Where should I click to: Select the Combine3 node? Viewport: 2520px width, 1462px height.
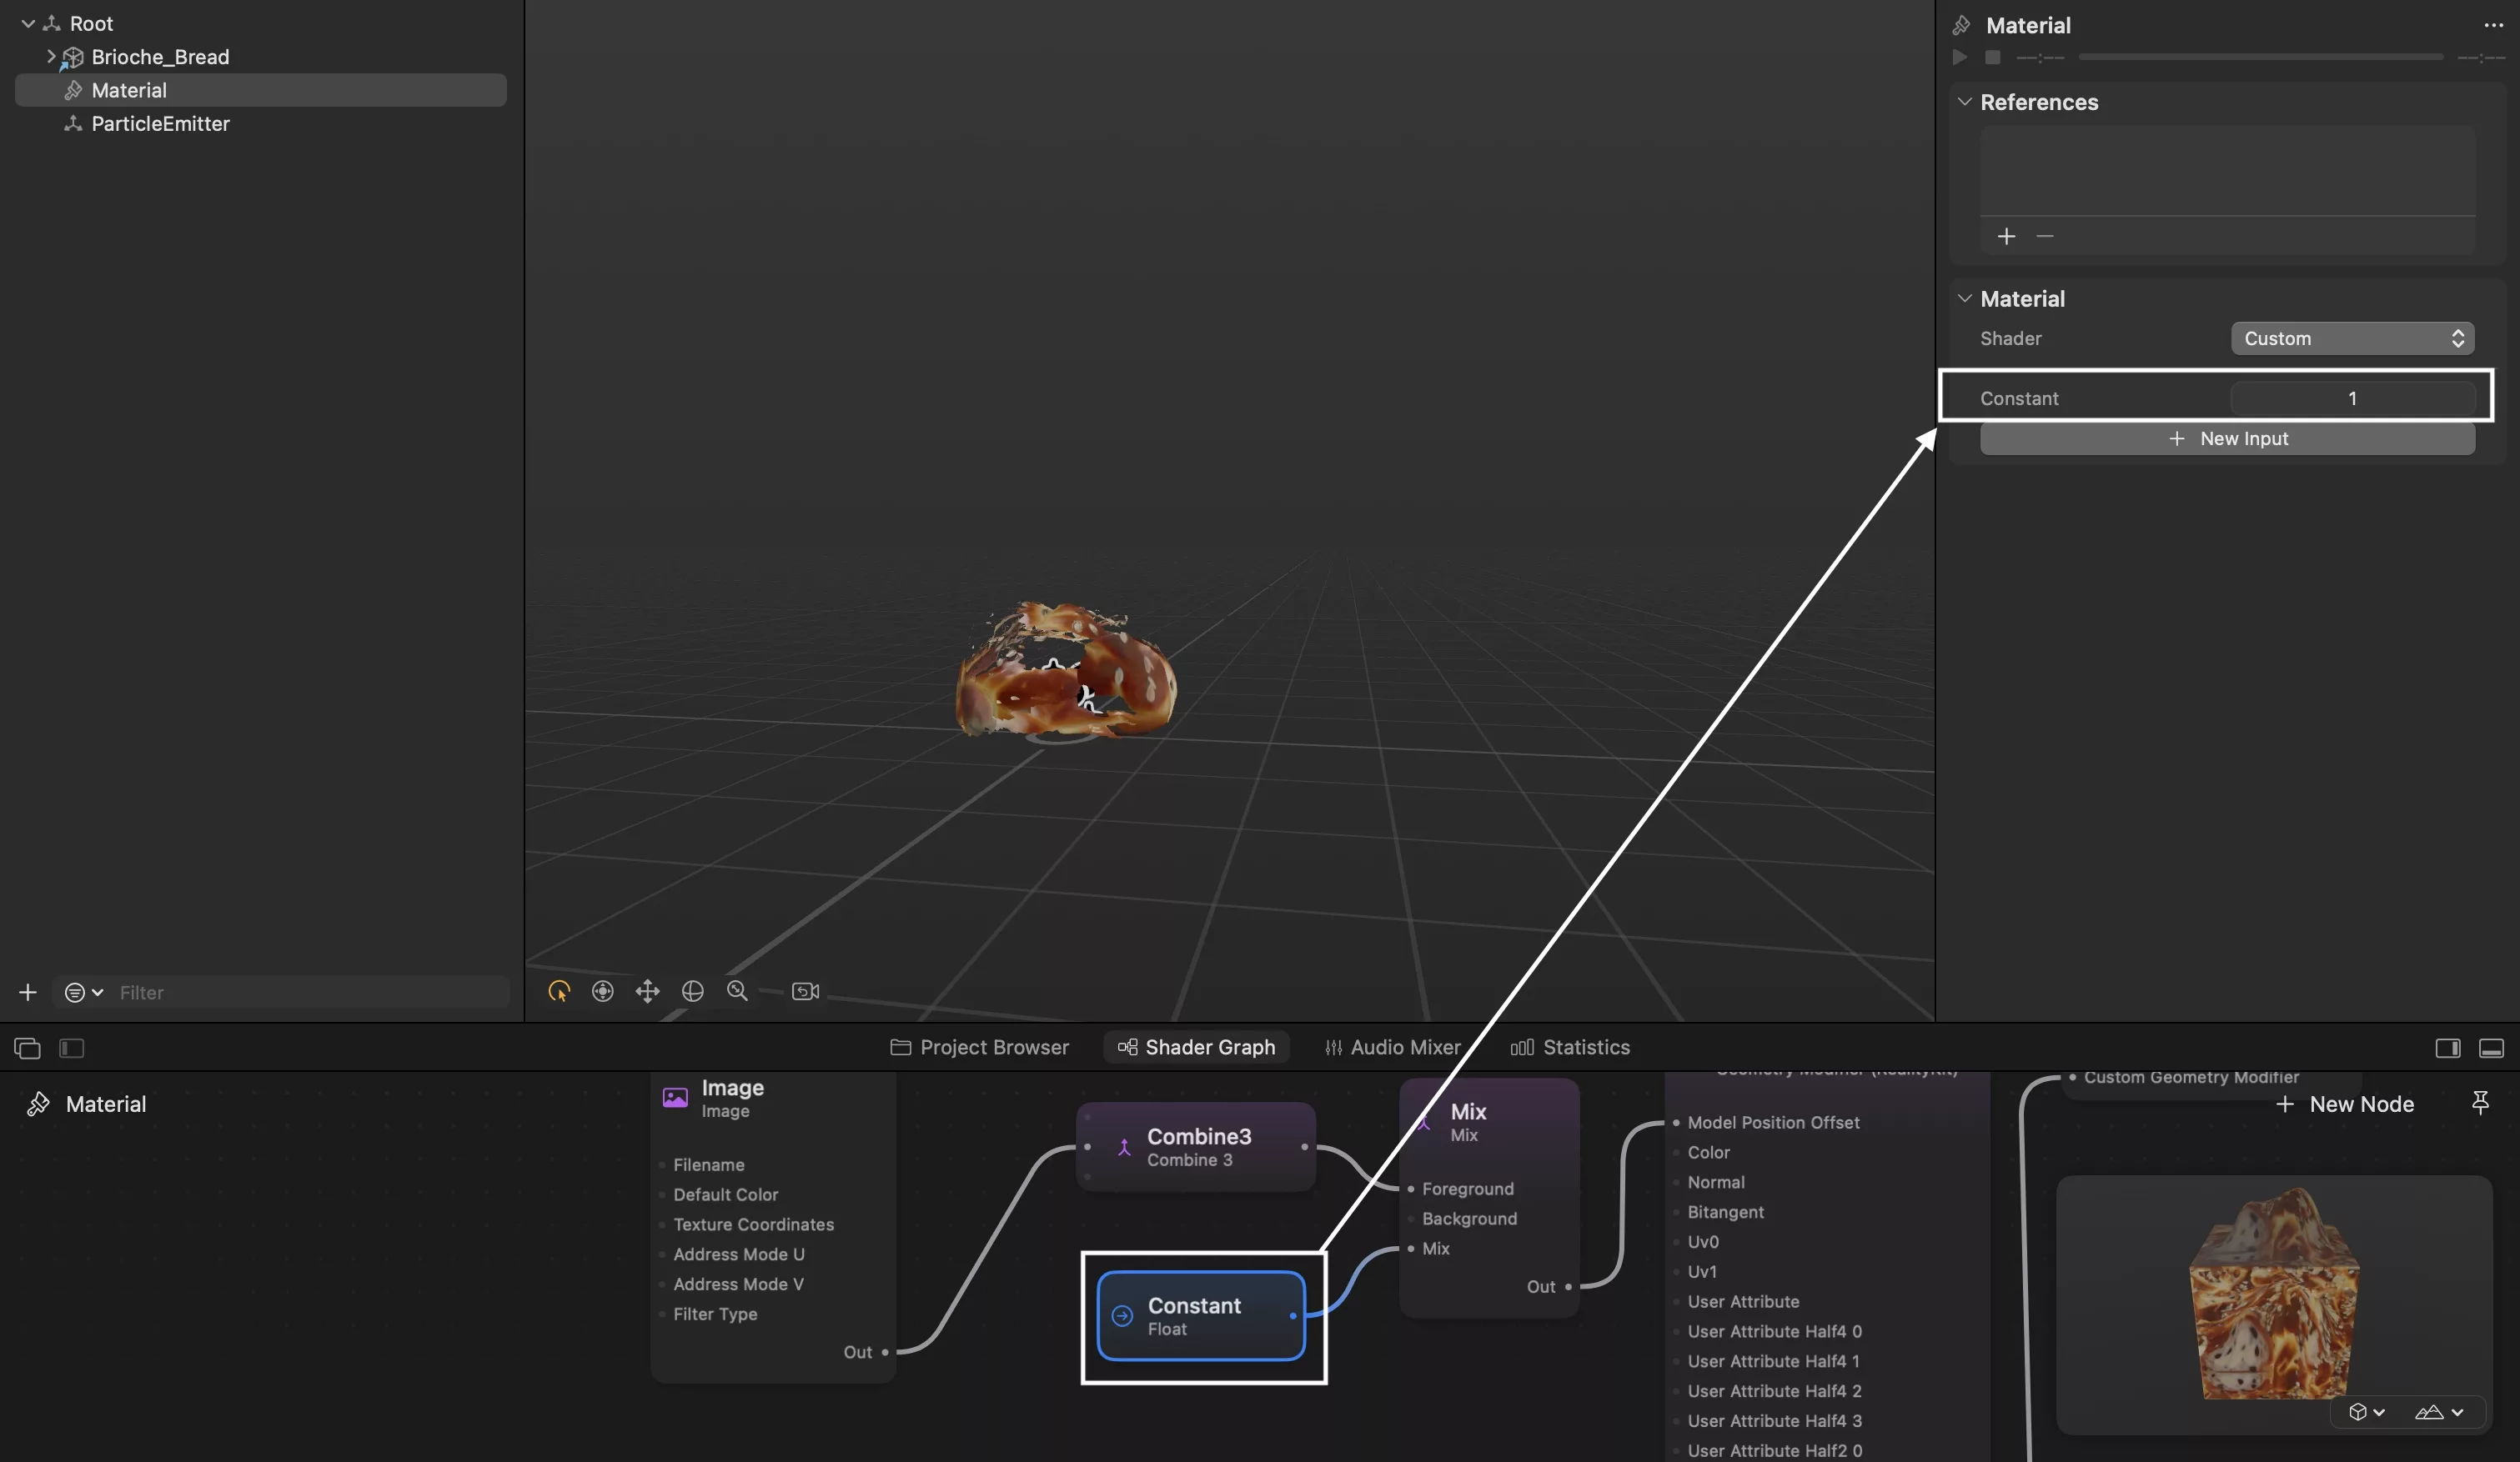[x=1196, y=1147]
